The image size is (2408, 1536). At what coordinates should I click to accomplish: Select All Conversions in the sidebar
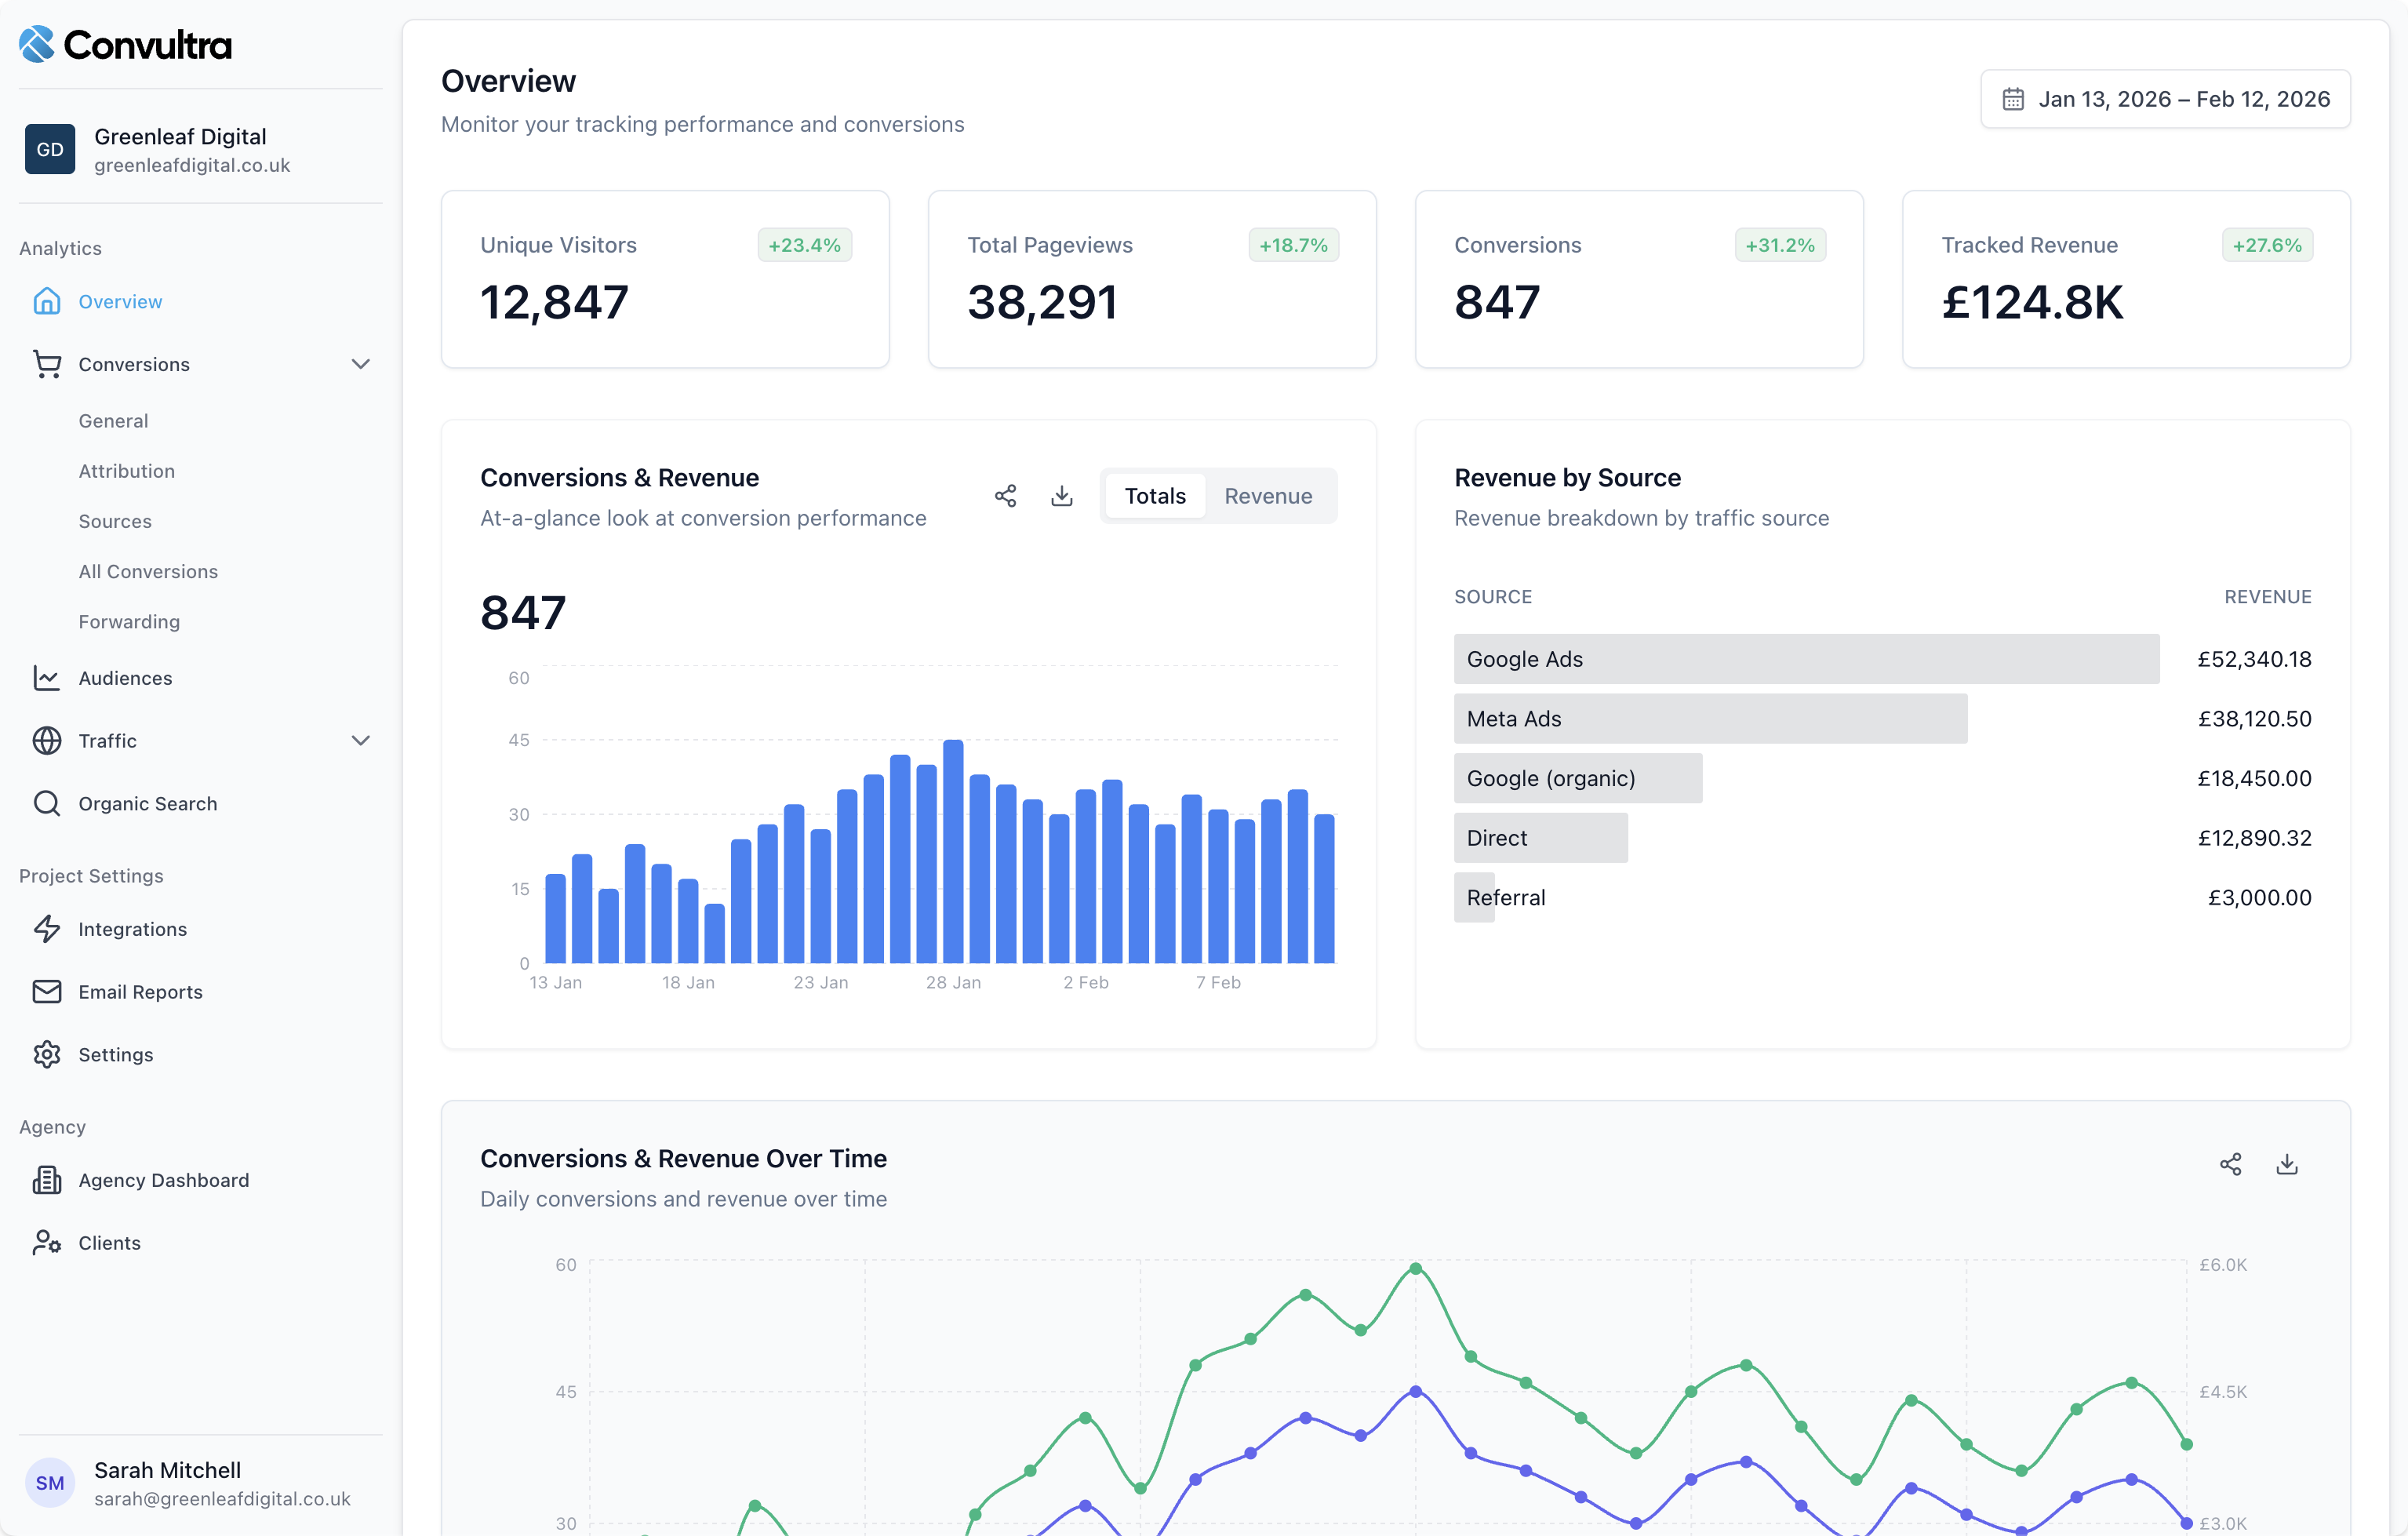pos(148,571)
